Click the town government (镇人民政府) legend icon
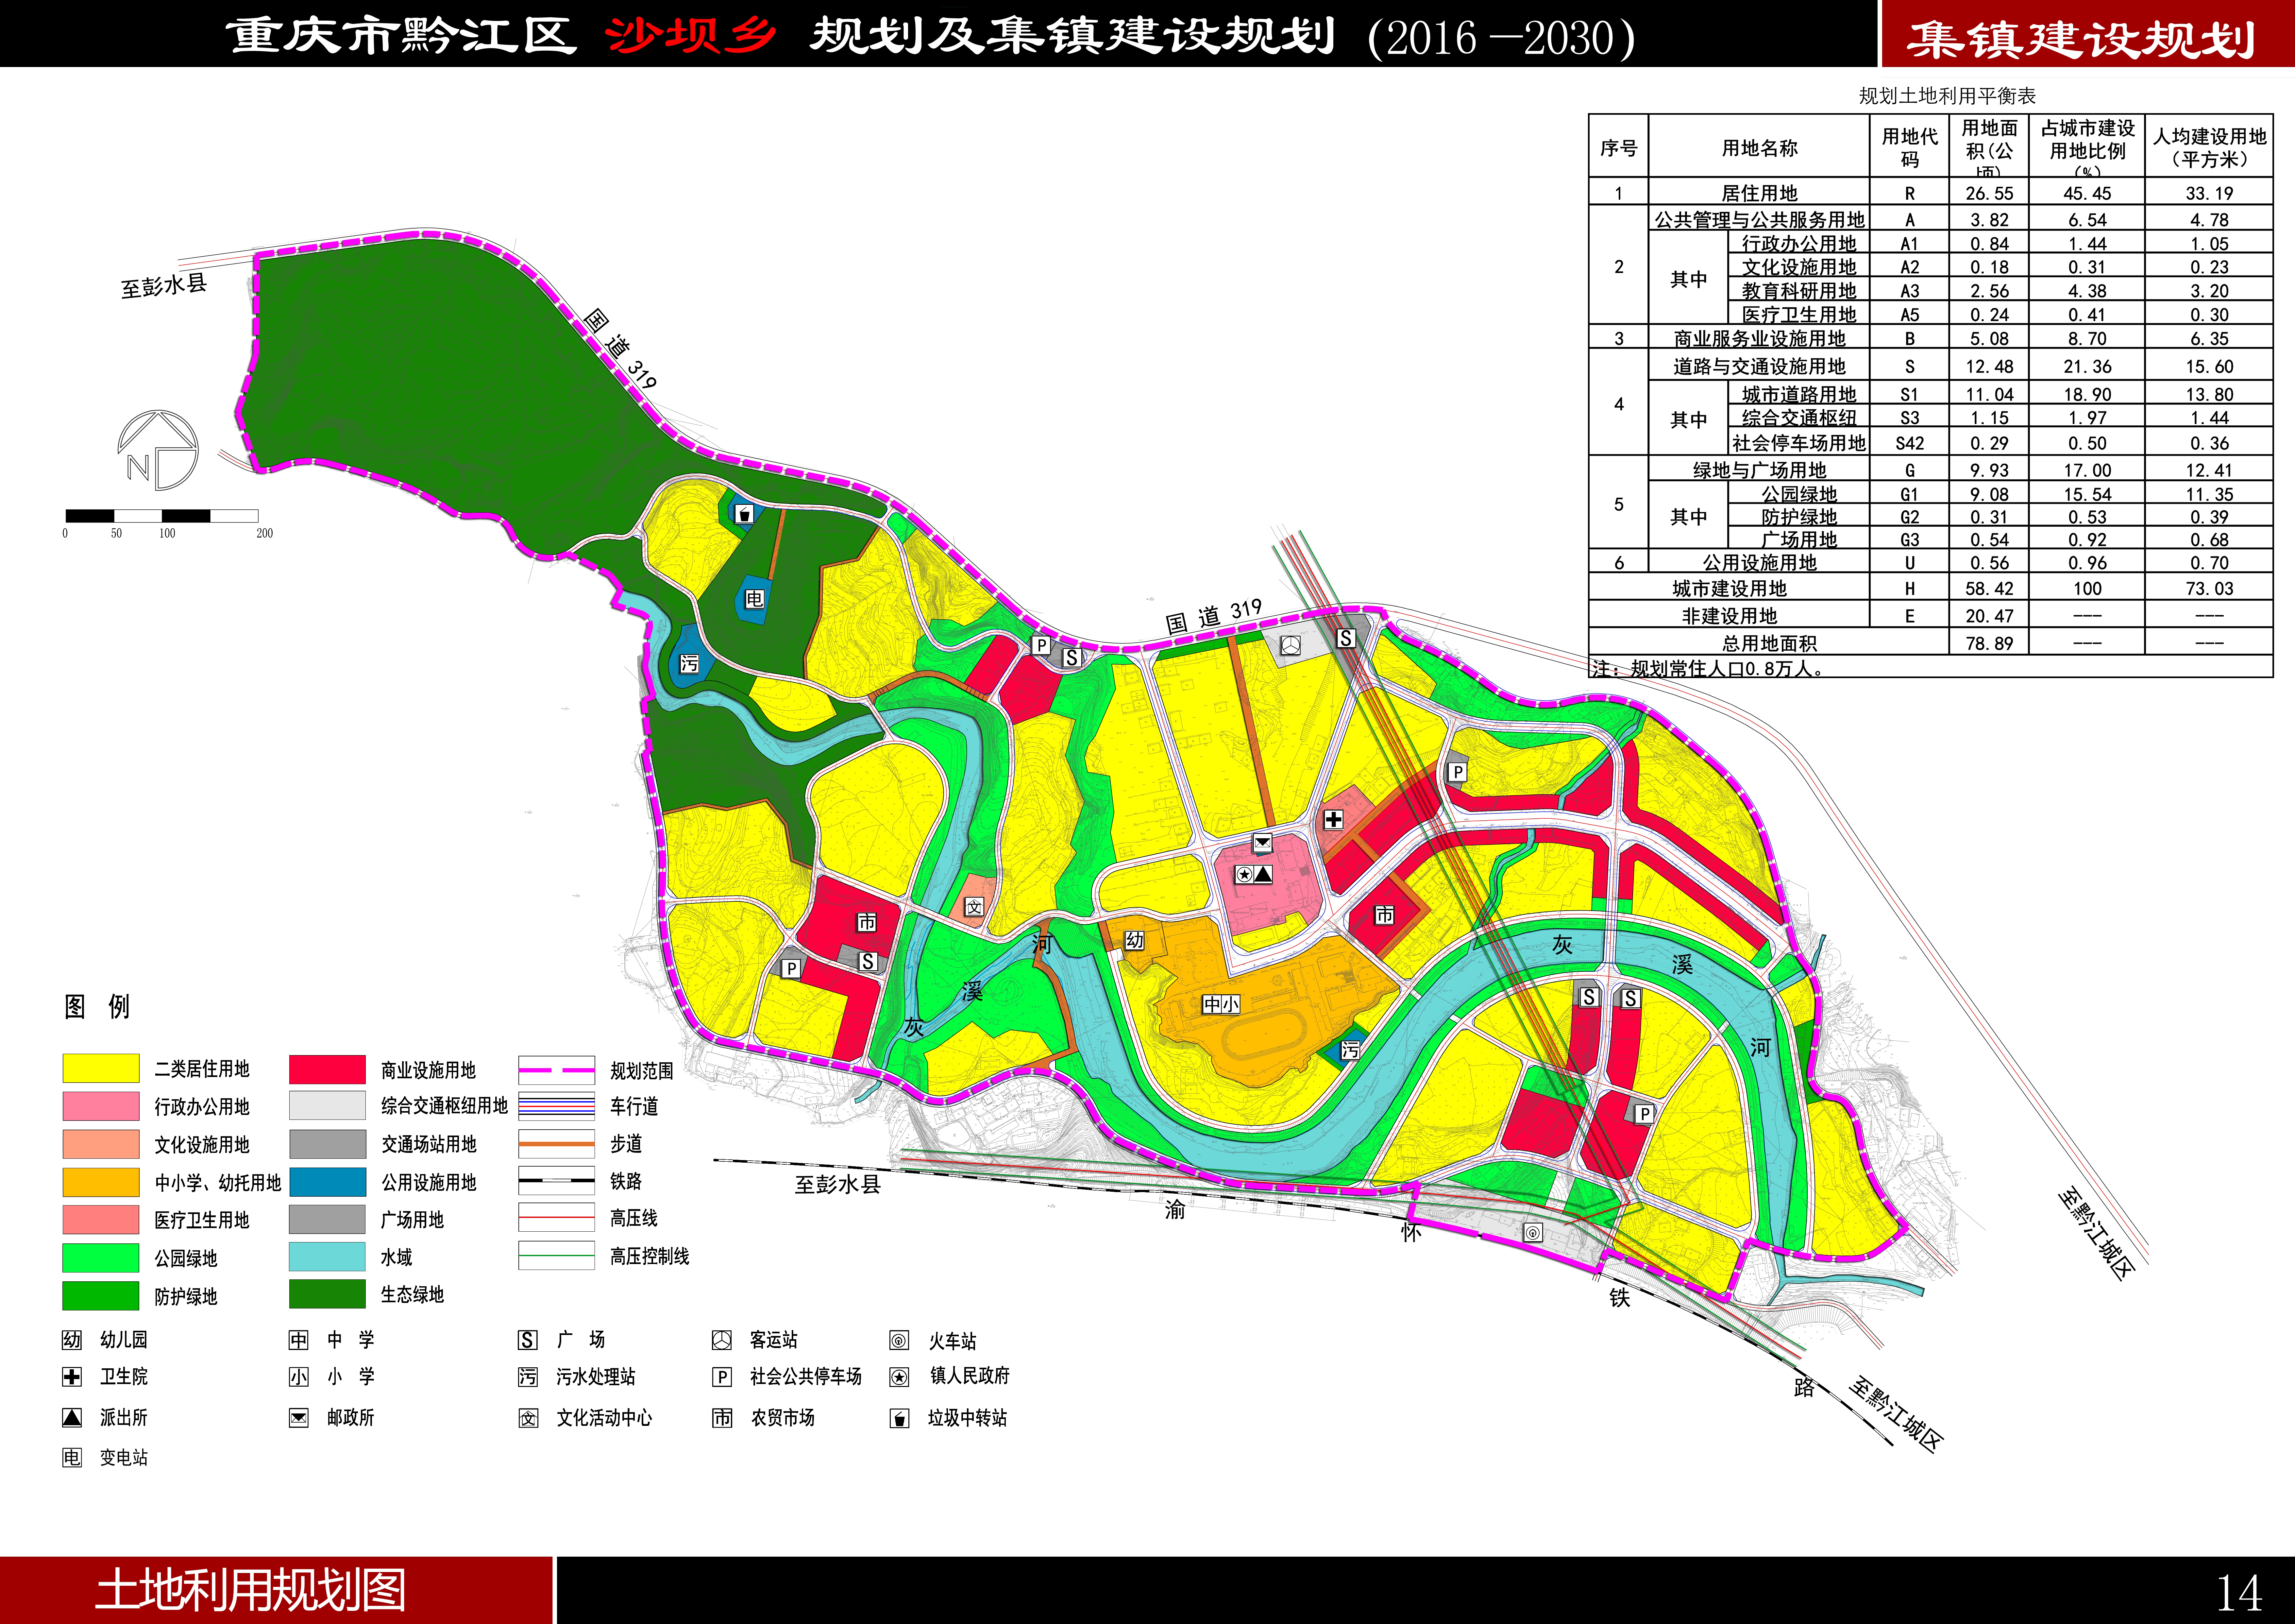 pyautogui.click(x=900, y=1377)
